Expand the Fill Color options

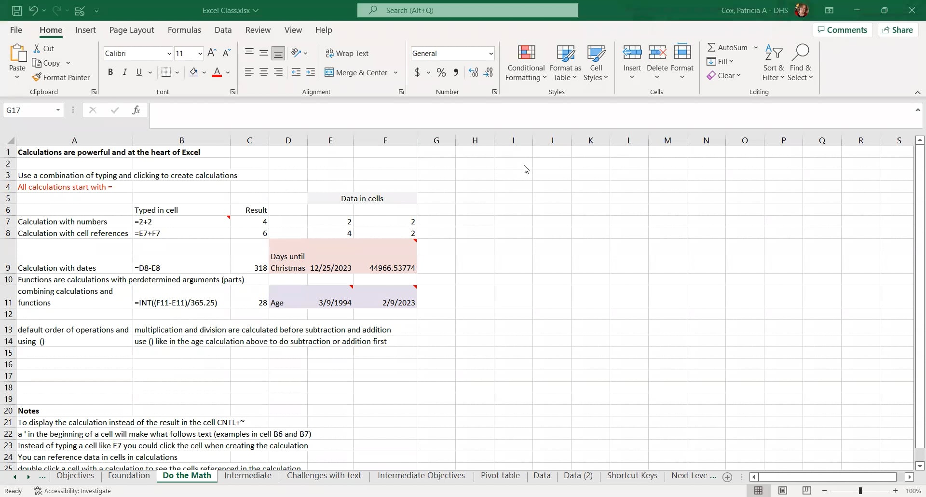click(204, 72)
